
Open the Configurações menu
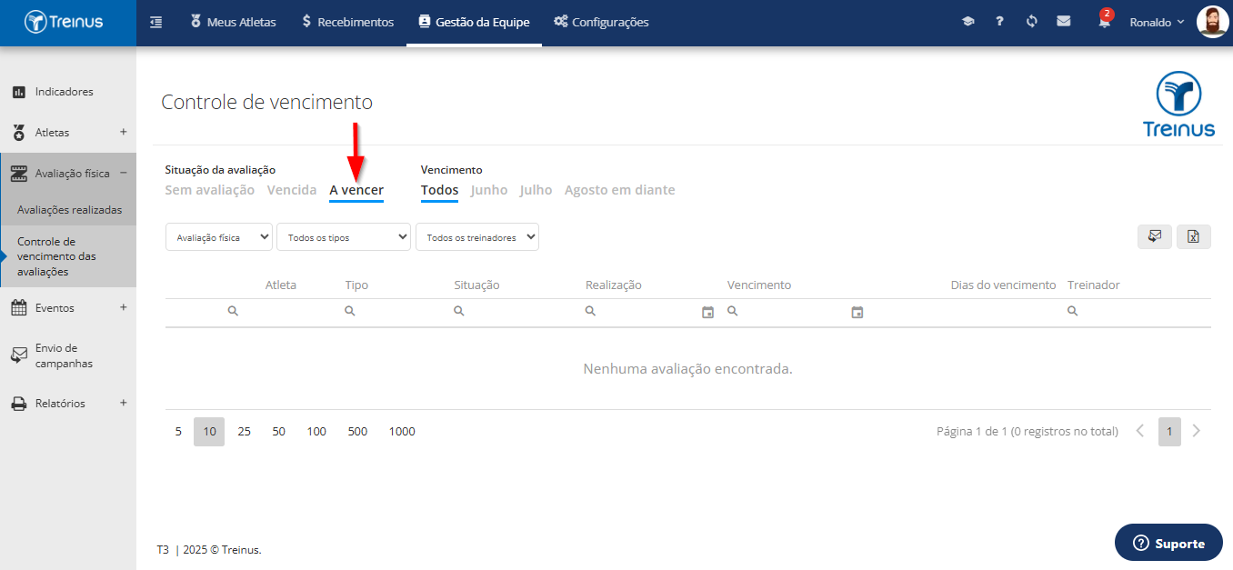(x=601, y=22)
